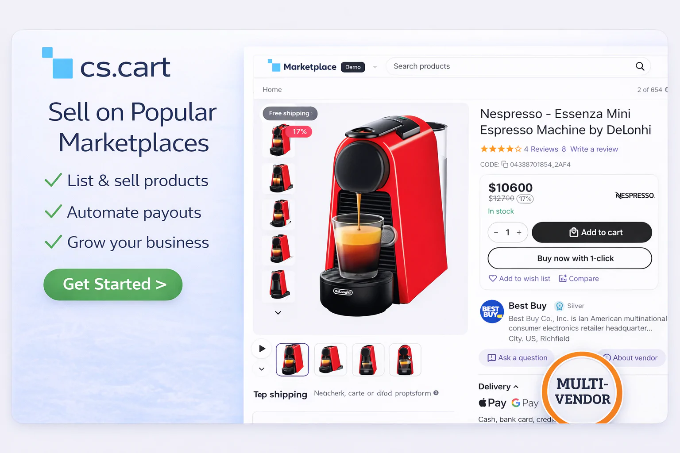This screenshot has width=680, height=453.
Task: Click Buy now with 1-click
Action: tap(570, 258)
